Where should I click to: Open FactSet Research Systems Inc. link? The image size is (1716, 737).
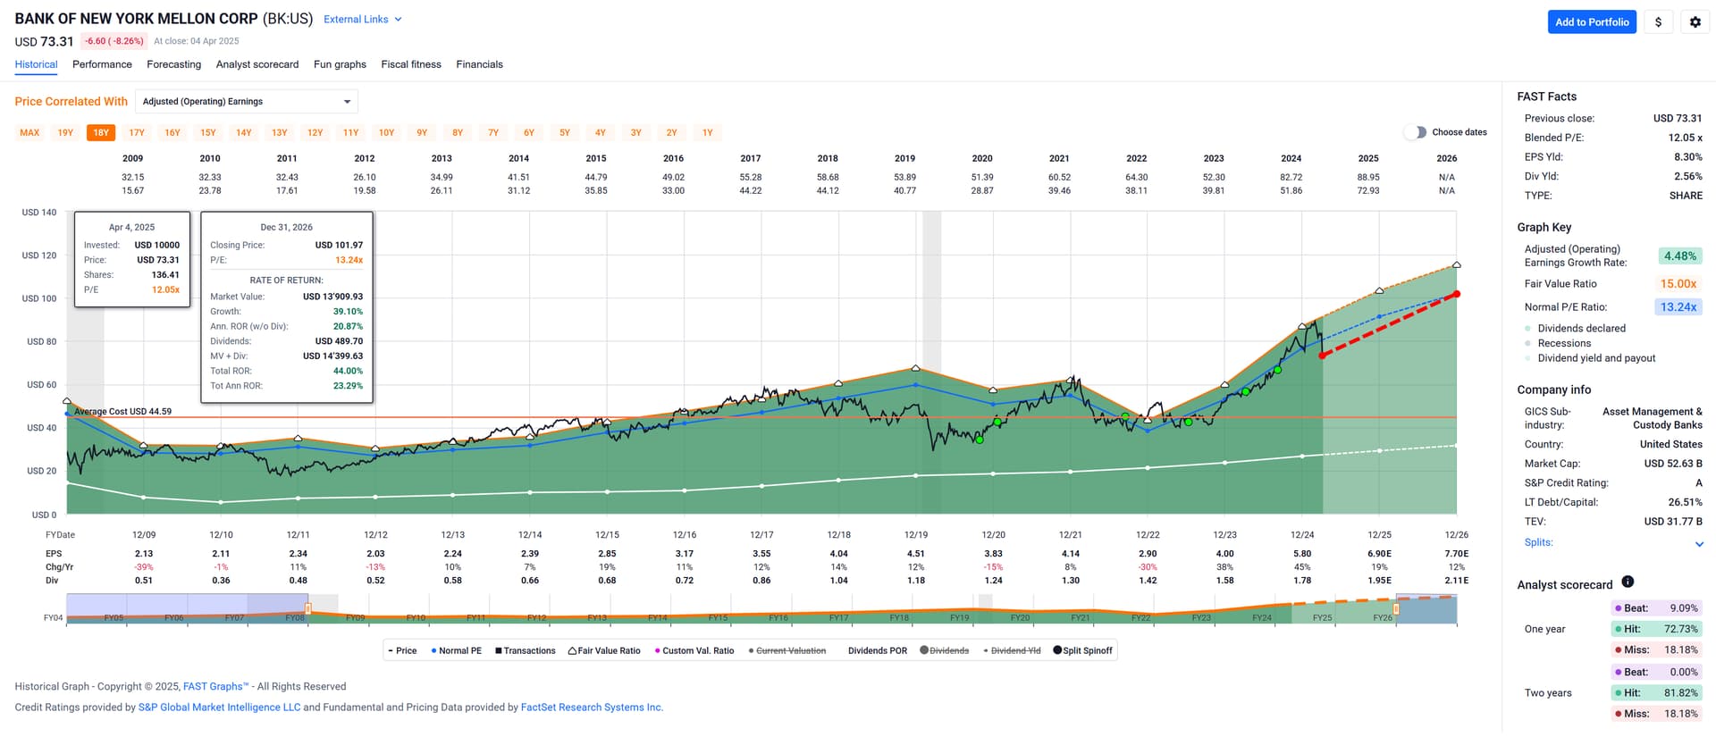592,707
